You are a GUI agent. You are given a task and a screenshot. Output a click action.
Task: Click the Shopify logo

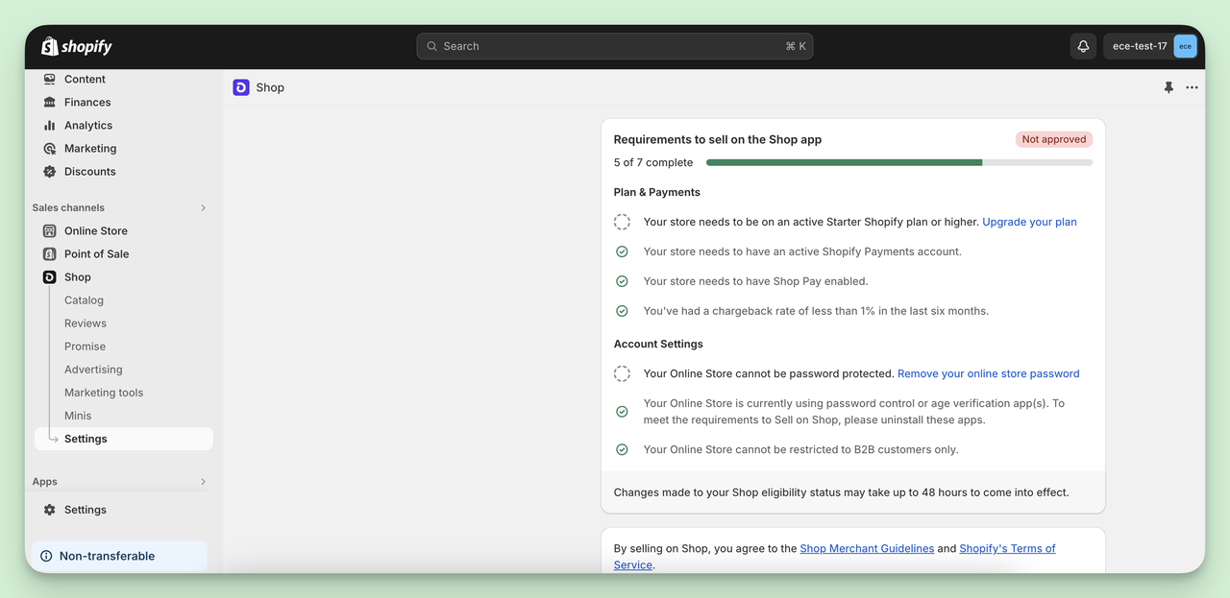77,46
